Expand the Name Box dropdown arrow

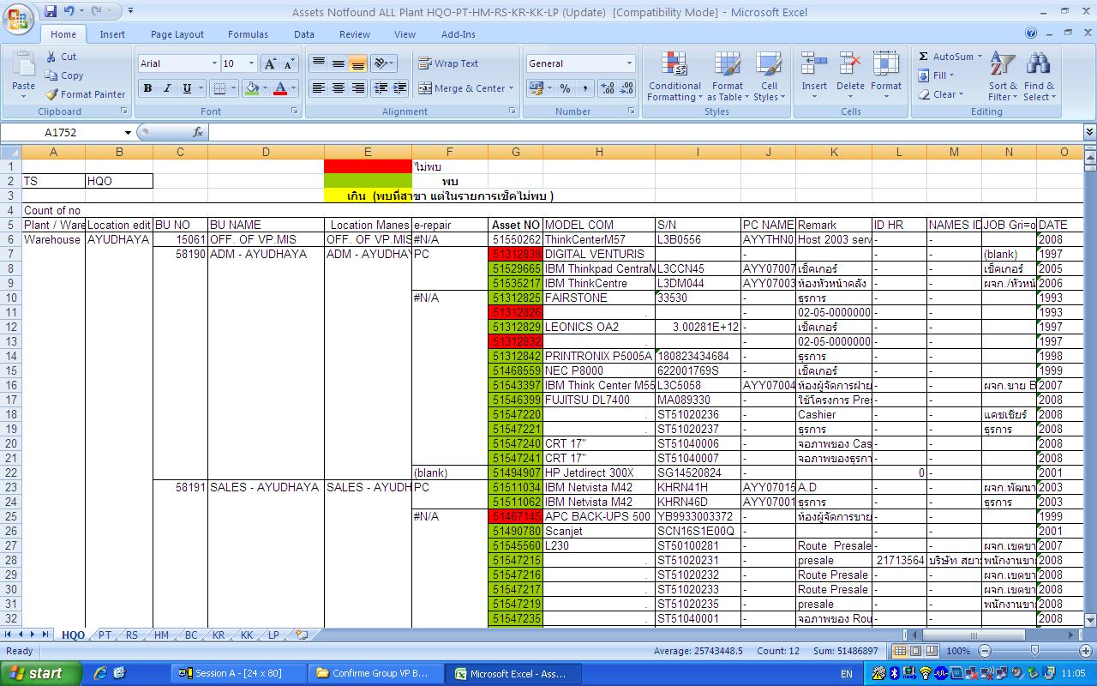[x=128, y=132]
